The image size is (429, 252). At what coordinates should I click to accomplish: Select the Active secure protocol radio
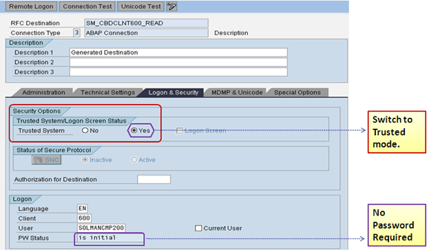(134, 160)
